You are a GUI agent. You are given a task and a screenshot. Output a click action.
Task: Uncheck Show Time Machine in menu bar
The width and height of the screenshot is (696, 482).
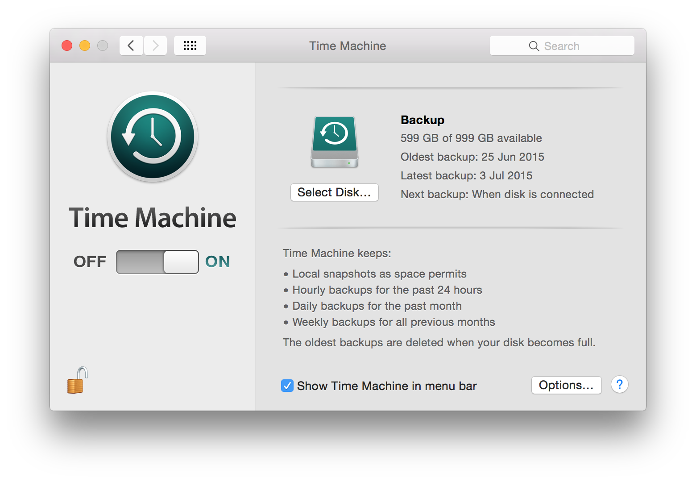tap(287, 386)
